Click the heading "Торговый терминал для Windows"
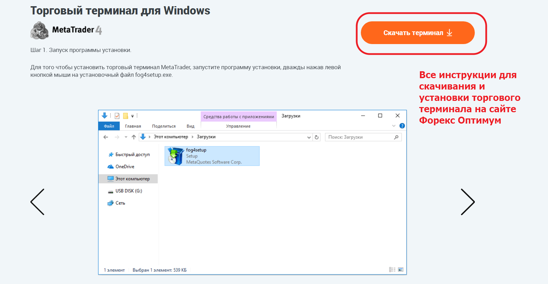 tap(120, 11)
